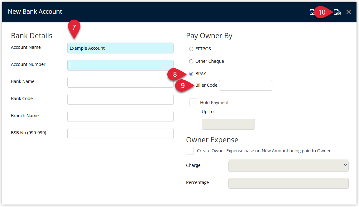The image size is (359, 207).
Task: Click the BSB No (999-999) label
Action: click(28, 133)
